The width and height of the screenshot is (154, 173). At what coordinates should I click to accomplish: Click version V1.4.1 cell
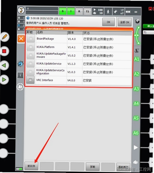click(x=75, y=47)
